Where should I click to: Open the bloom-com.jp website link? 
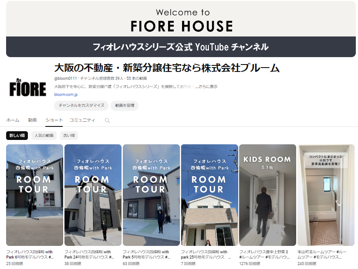click(66, 95)
